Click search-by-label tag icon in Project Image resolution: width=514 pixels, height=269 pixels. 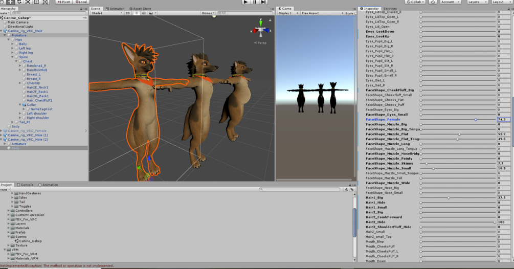352,189
